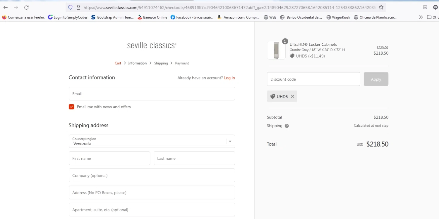Click the seville classics logo
This screenshot has height=219, width=439.
(152, 46)
